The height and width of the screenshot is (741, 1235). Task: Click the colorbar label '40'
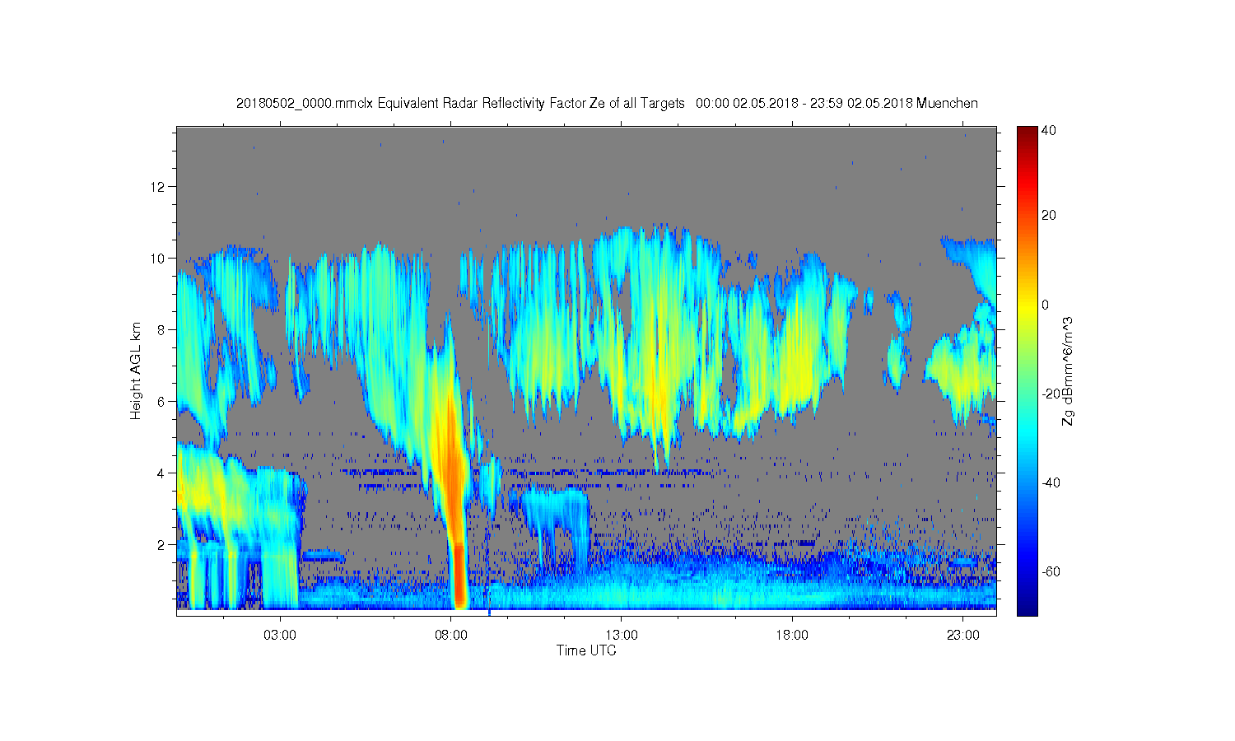(1049, 131)
